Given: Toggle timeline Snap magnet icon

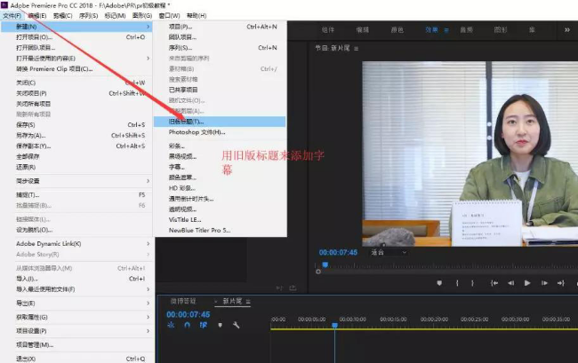Looking at the screenshot, I should pos(188,325).
